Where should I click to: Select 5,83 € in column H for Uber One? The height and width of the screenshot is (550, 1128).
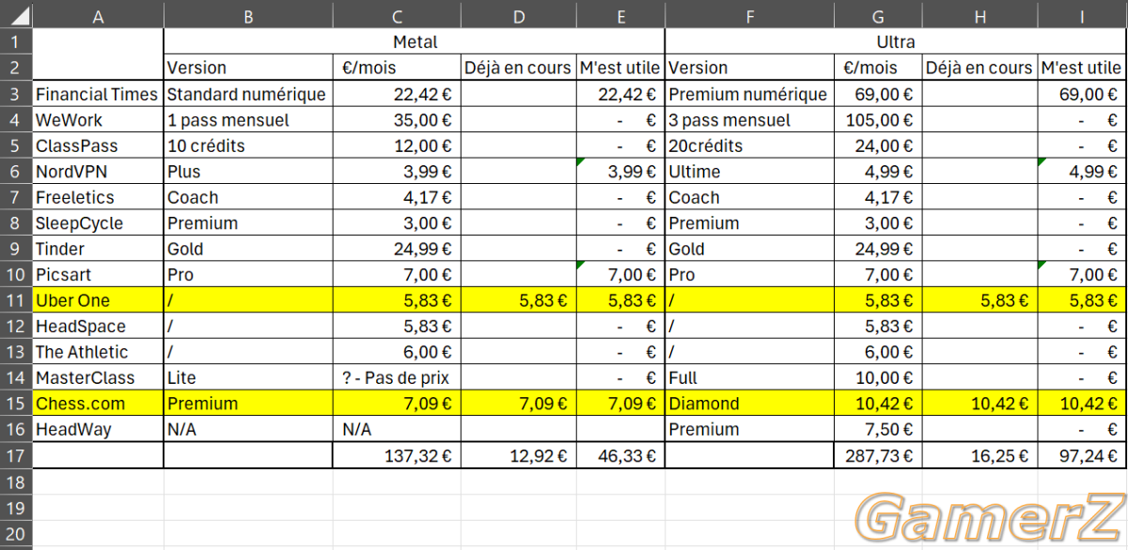point(979,300)
